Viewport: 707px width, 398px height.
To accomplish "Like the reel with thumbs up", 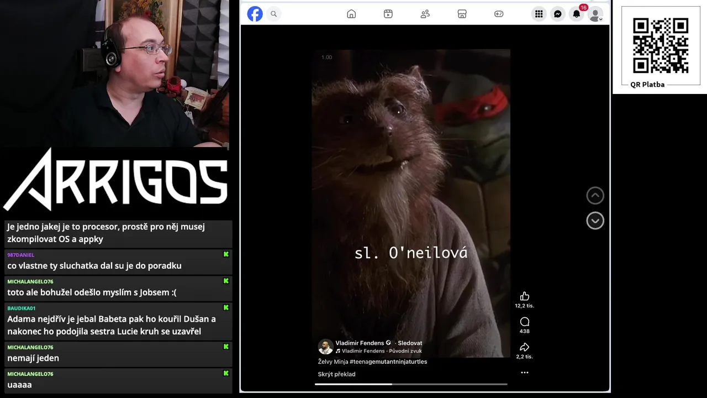I will click(x=525, y=296).
